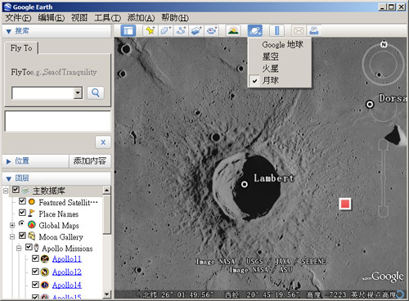
Task: Open the Apollo12 link
Action: 67,272
